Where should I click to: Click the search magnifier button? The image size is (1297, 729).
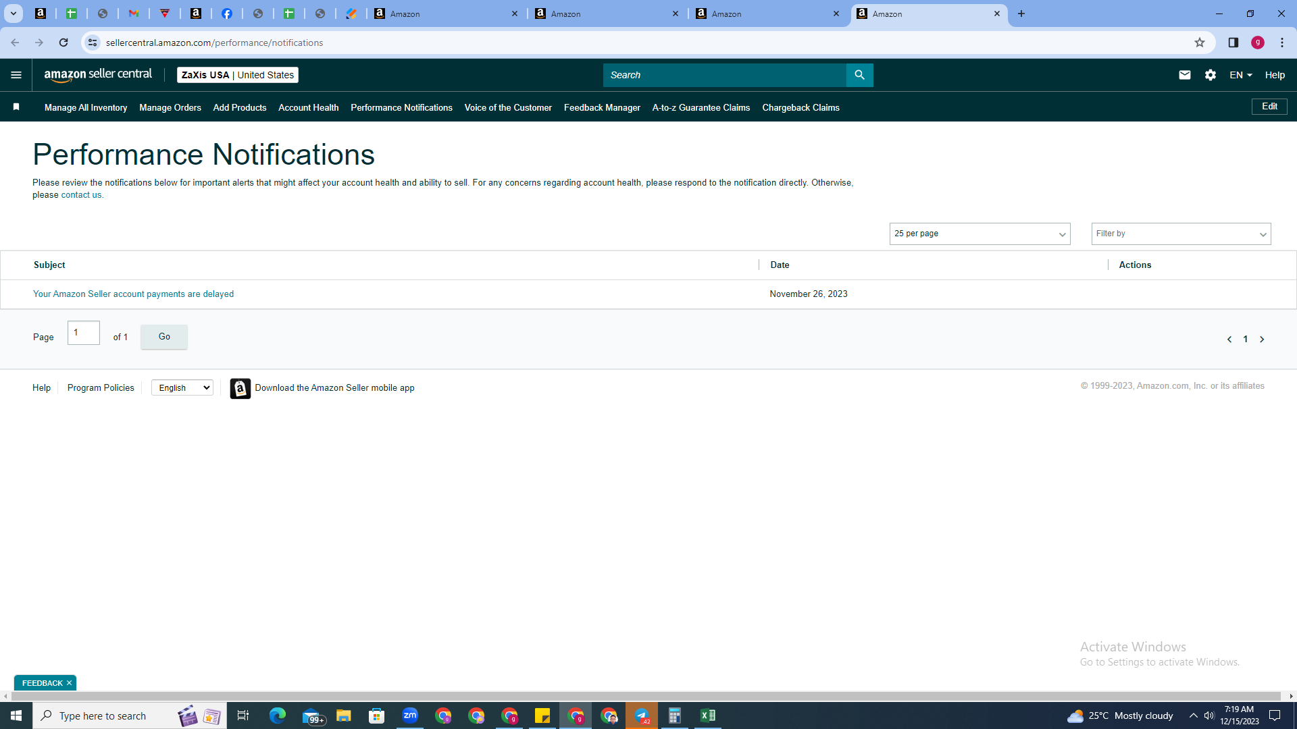(x=859, y=75)
